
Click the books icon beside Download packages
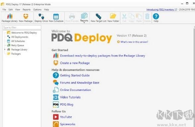[56, 56]
